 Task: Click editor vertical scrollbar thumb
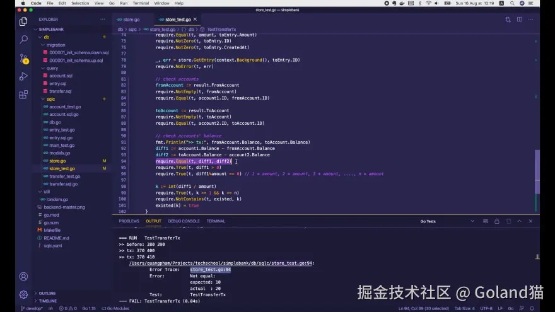(537, 172)
